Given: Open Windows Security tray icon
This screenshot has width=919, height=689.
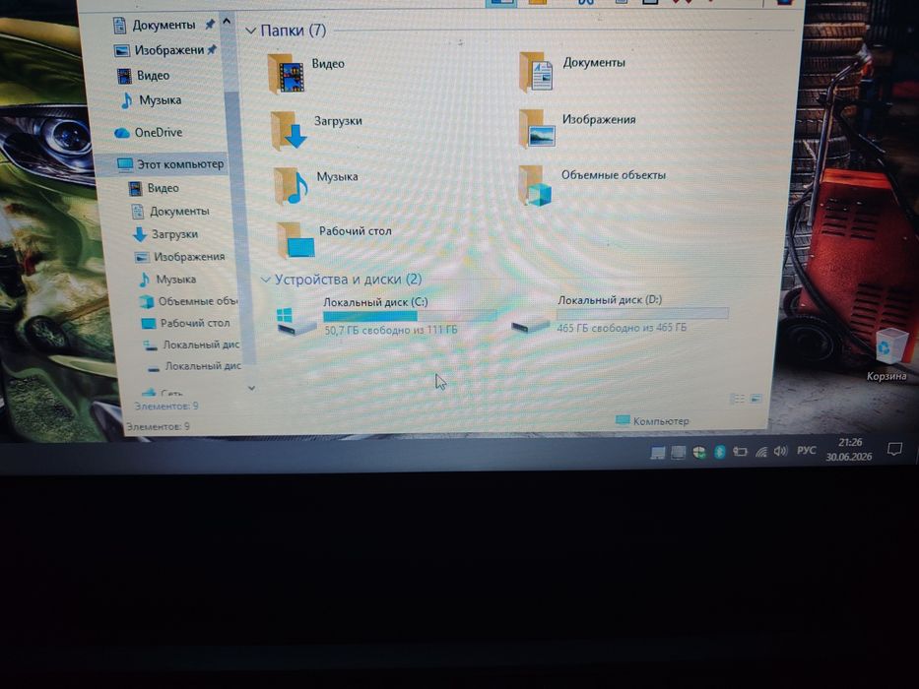Looking at the screenshot, I should pos(698,452).
